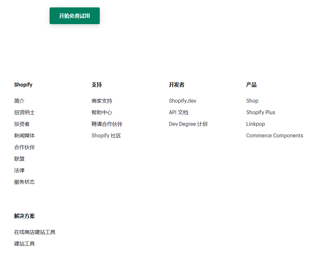Open the 简介 link

[19, 101]
